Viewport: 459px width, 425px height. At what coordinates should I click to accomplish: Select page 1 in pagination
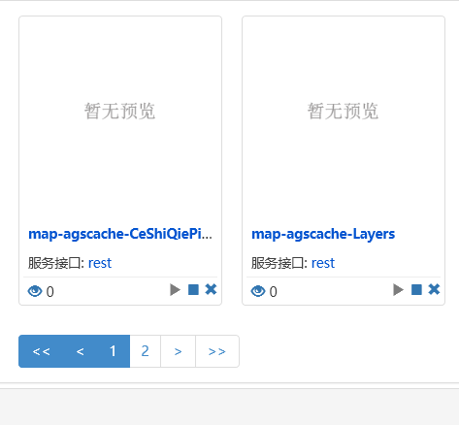113,351
